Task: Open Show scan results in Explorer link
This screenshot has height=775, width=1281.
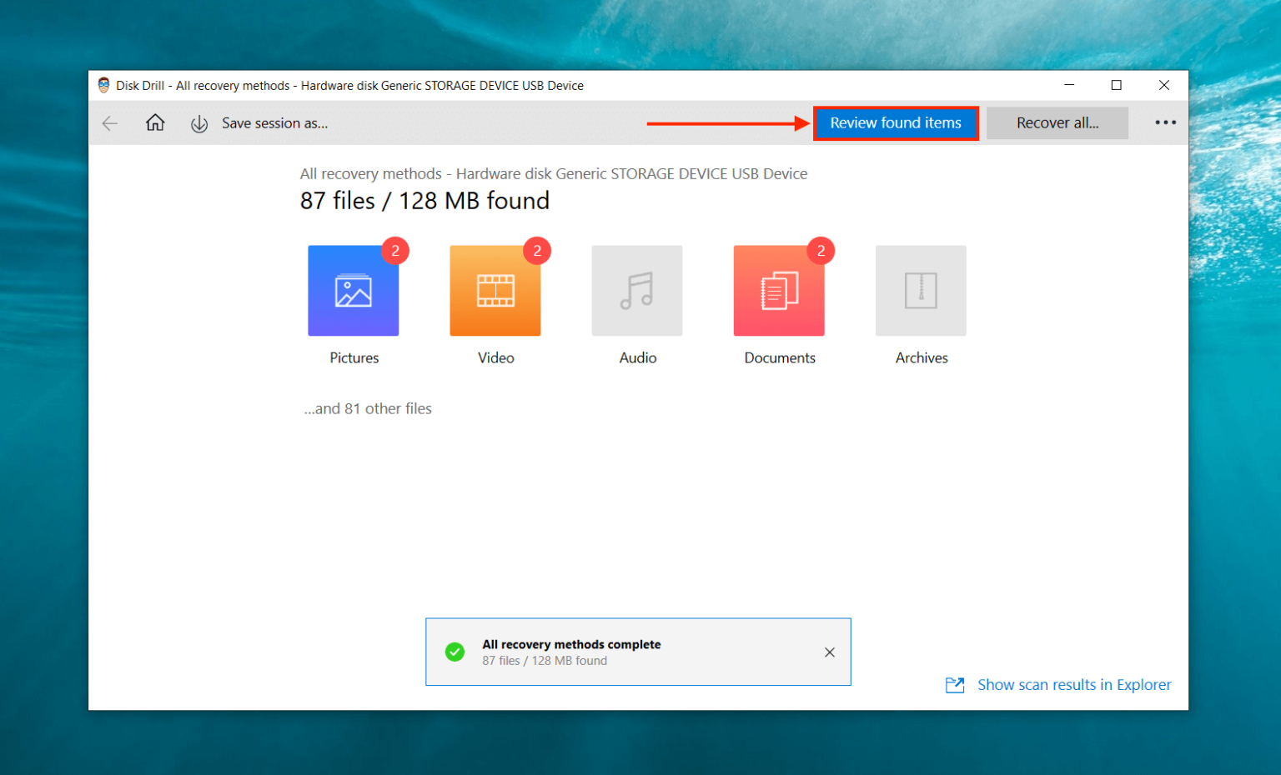Action: (1074, 684)
